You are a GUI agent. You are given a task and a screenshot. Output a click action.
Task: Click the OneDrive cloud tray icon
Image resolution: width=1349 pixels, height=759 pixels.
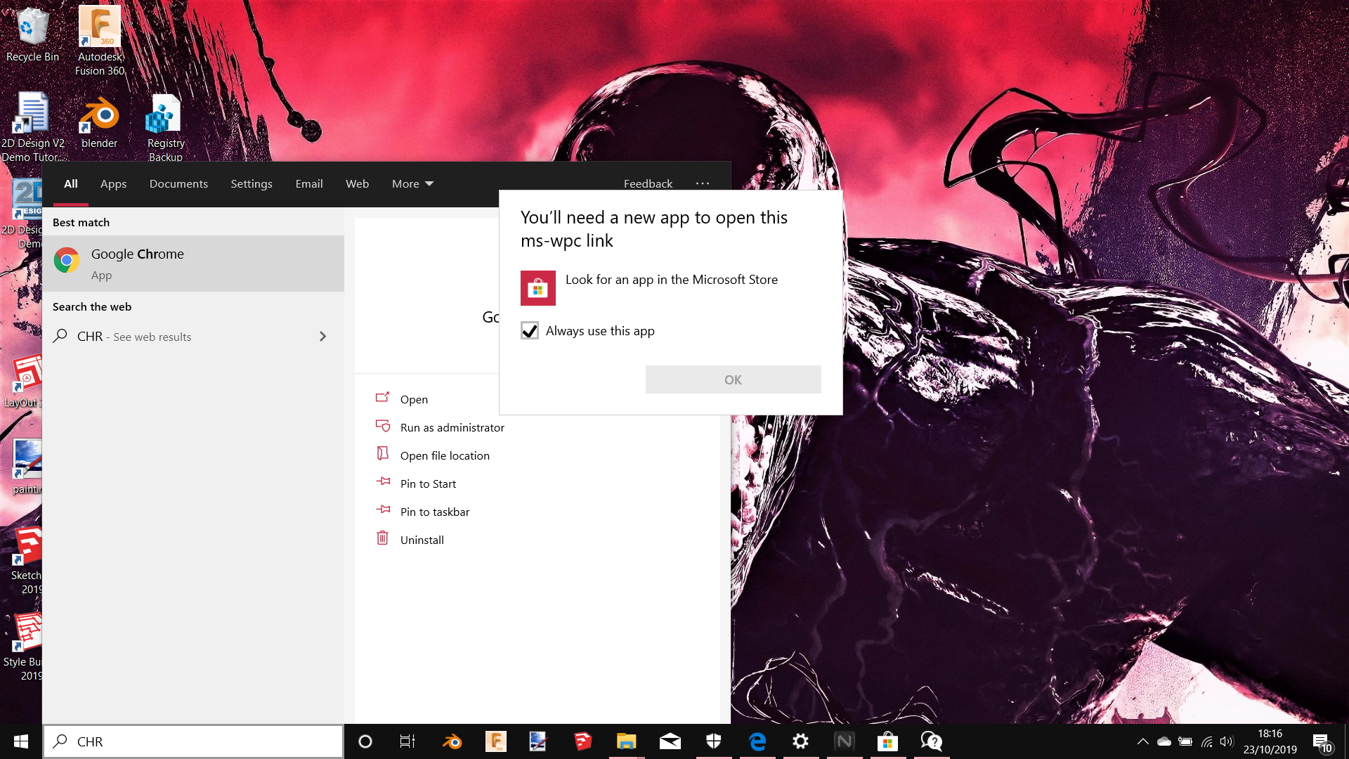click(1164, 741)
